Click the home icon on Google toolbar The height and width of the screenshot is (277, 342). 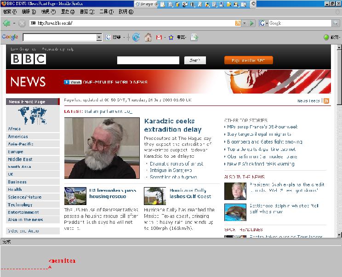pos(148,38)
